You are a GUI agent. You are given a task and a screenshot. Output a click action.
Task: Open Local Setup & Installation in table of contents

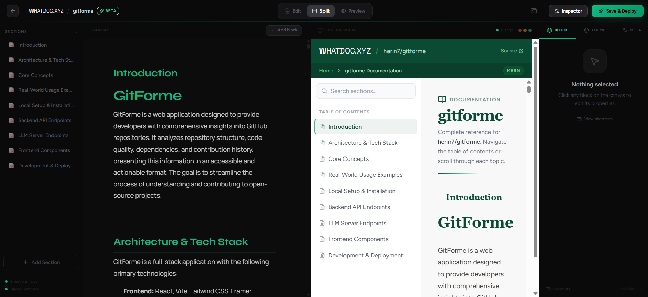click(366, 191)
